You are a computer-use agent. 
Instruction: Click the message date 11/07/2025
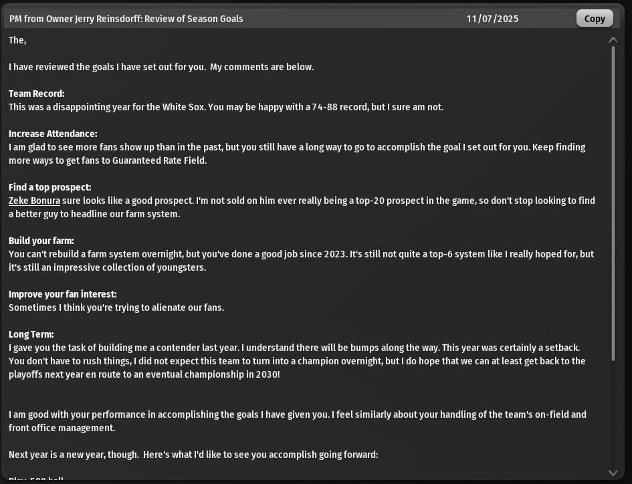click(492, 19)
